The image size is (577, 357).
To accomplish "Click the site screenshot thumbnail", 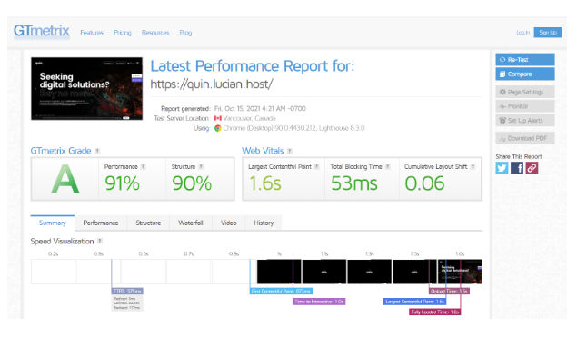I will click(87, 89).
